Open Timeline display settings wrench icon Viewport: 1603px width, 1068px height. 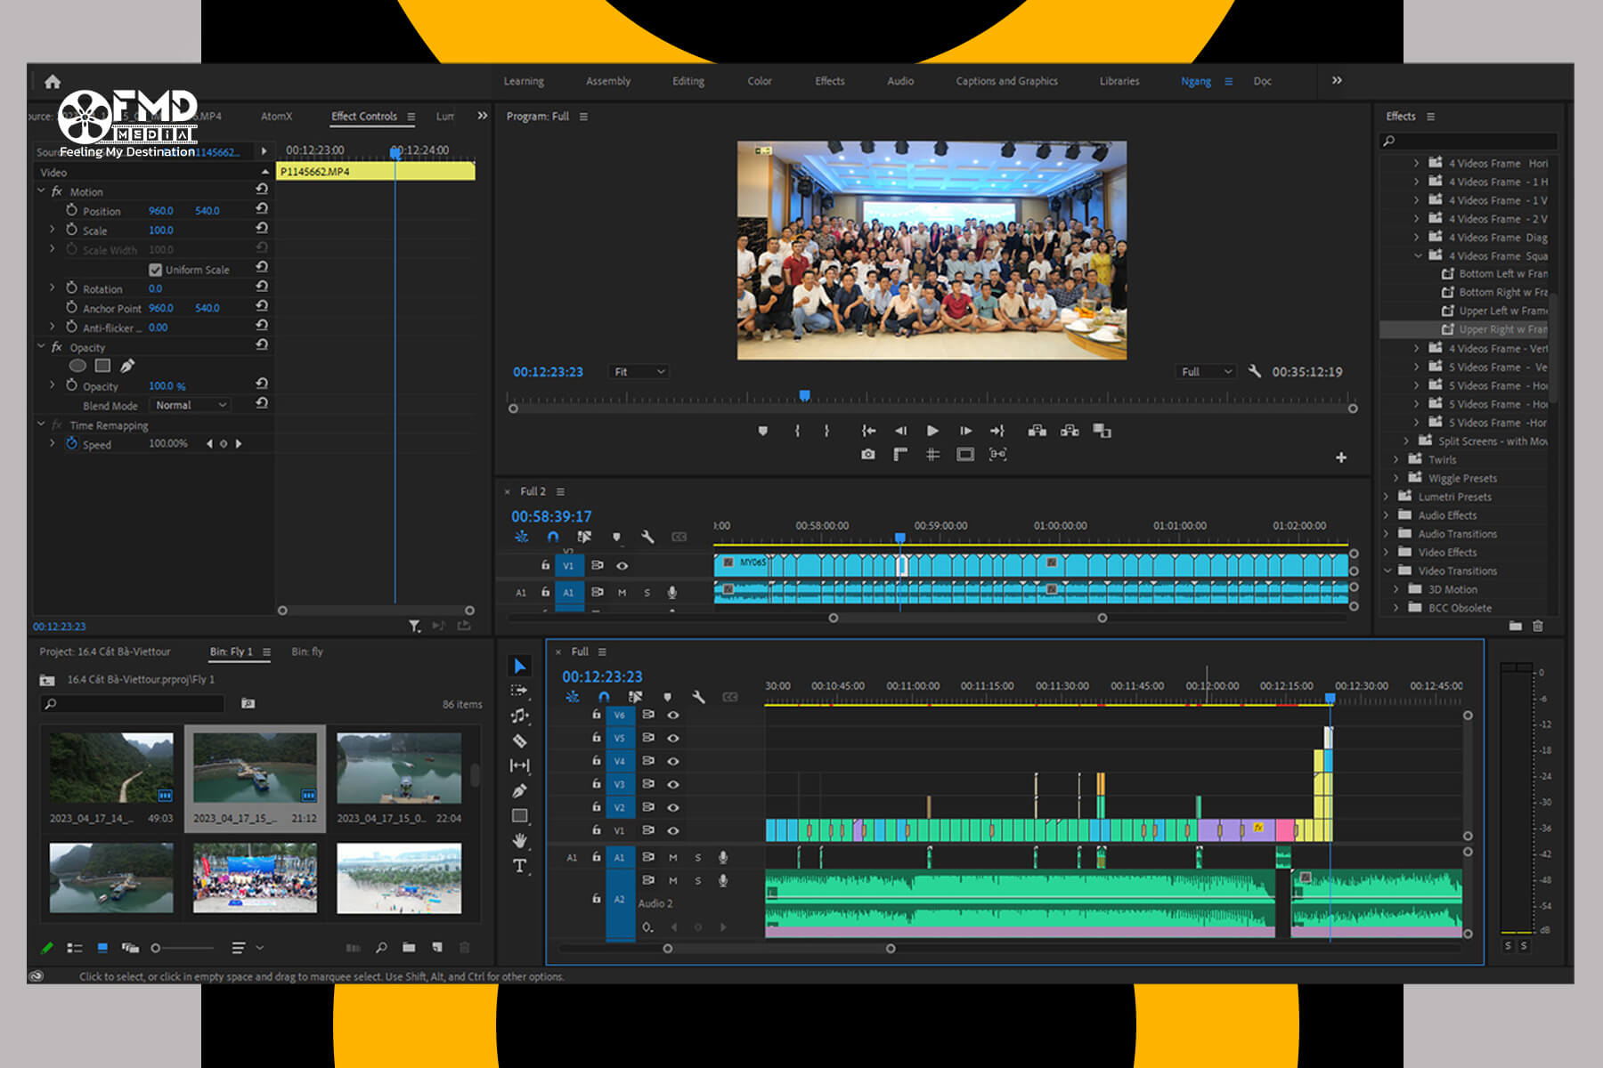(x=699, y=697)
